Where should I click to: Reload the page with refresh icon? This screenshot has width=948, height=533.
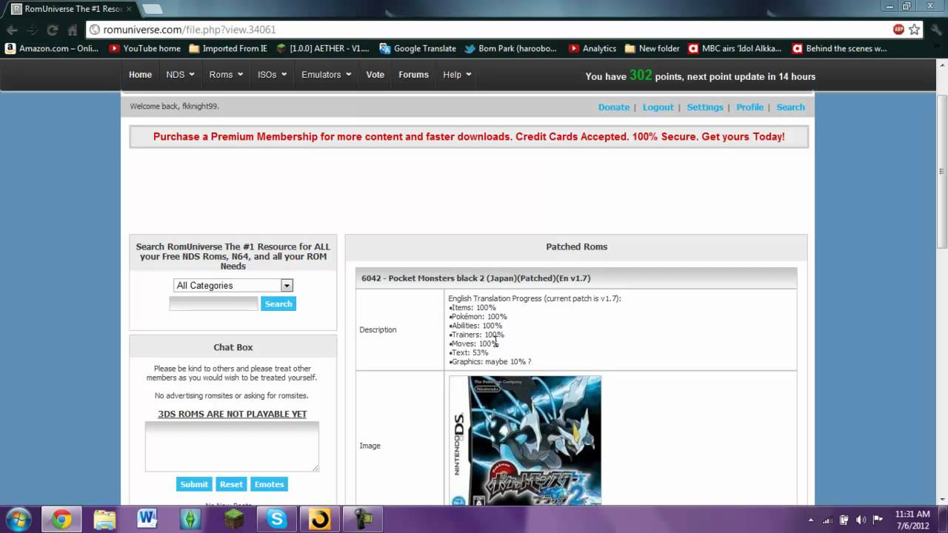click(x=53, y=30)
